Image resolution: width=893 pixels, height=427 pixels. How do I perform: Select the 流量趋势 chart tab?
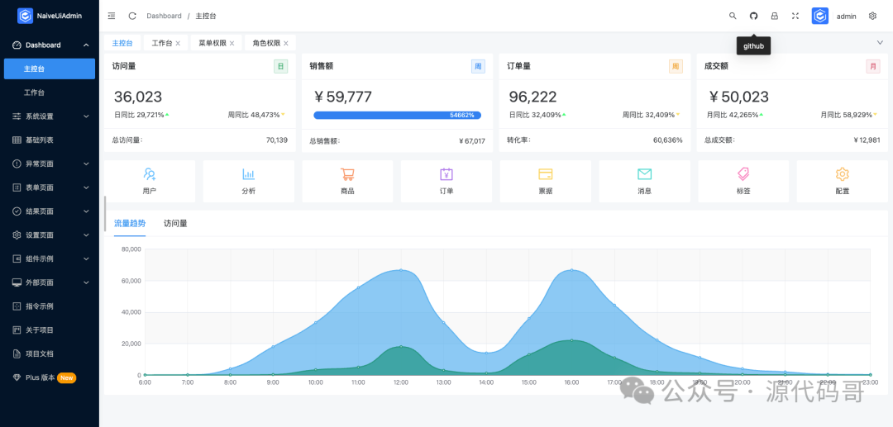(130, 224)
